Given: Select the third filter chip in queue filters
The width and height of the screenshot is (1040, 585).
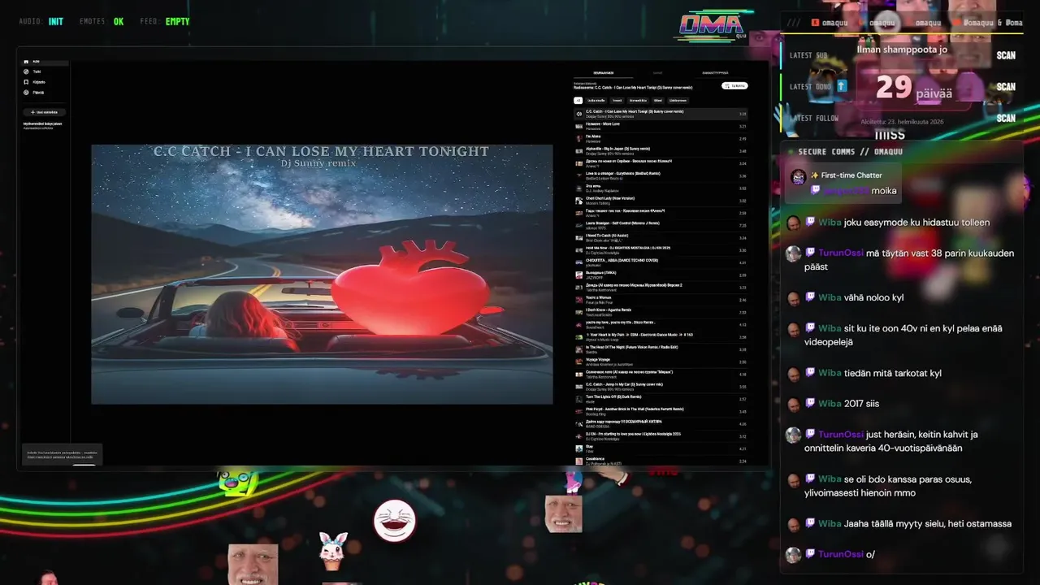Looking at the screenshot, I should 617,101.
